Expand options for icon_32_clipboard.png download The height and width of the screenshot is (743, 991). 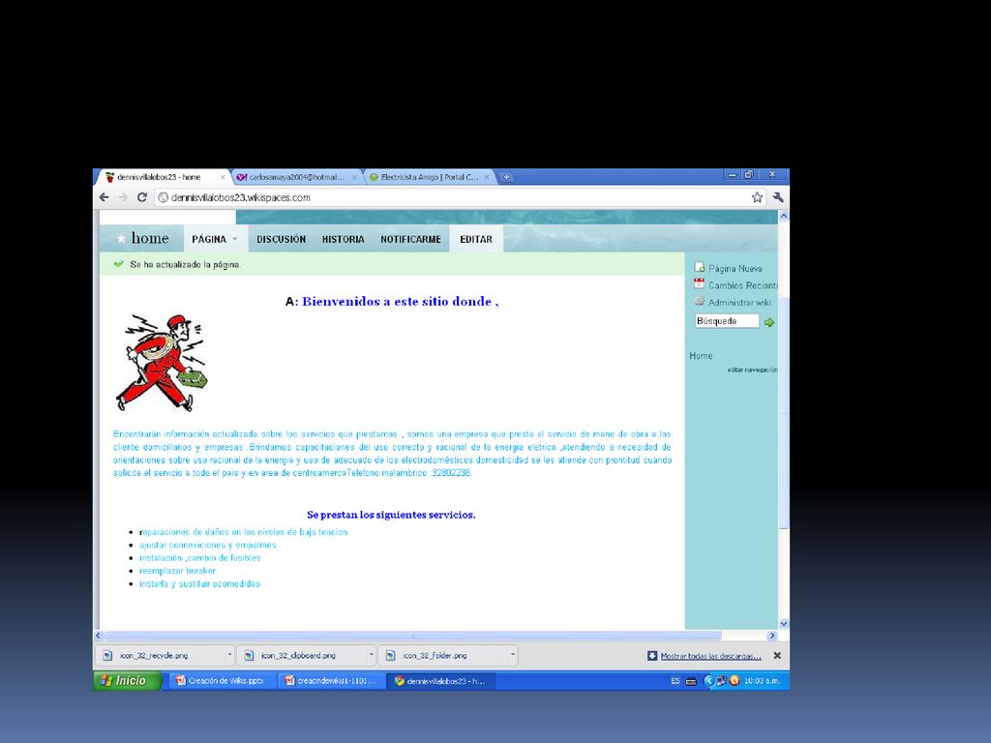coord(371,655)
